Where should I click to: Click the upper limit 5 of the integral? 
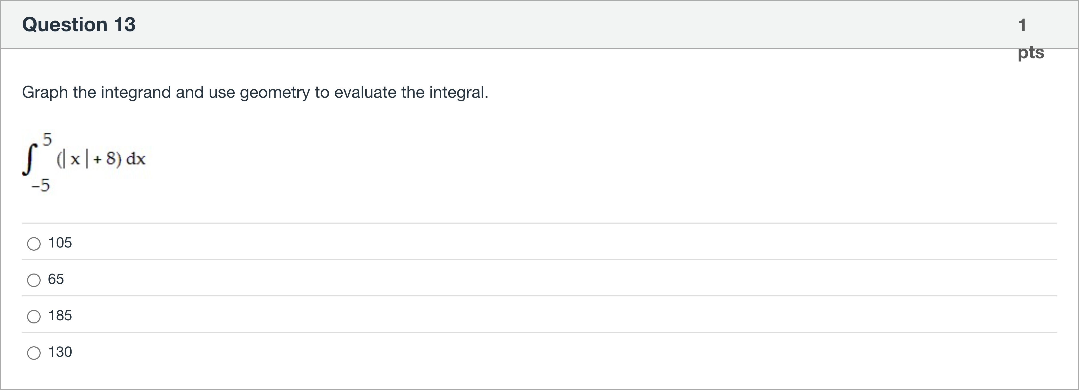47,139
